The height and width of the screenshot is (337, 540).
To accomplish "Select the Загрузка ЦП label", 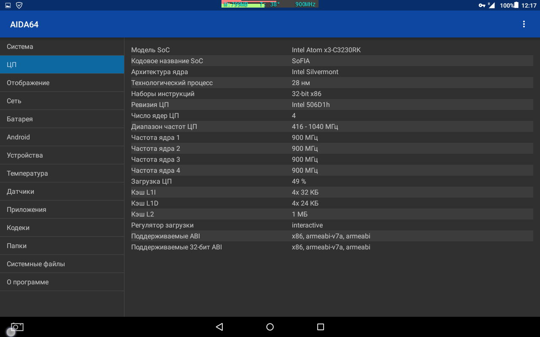I will tap(151, 182).
